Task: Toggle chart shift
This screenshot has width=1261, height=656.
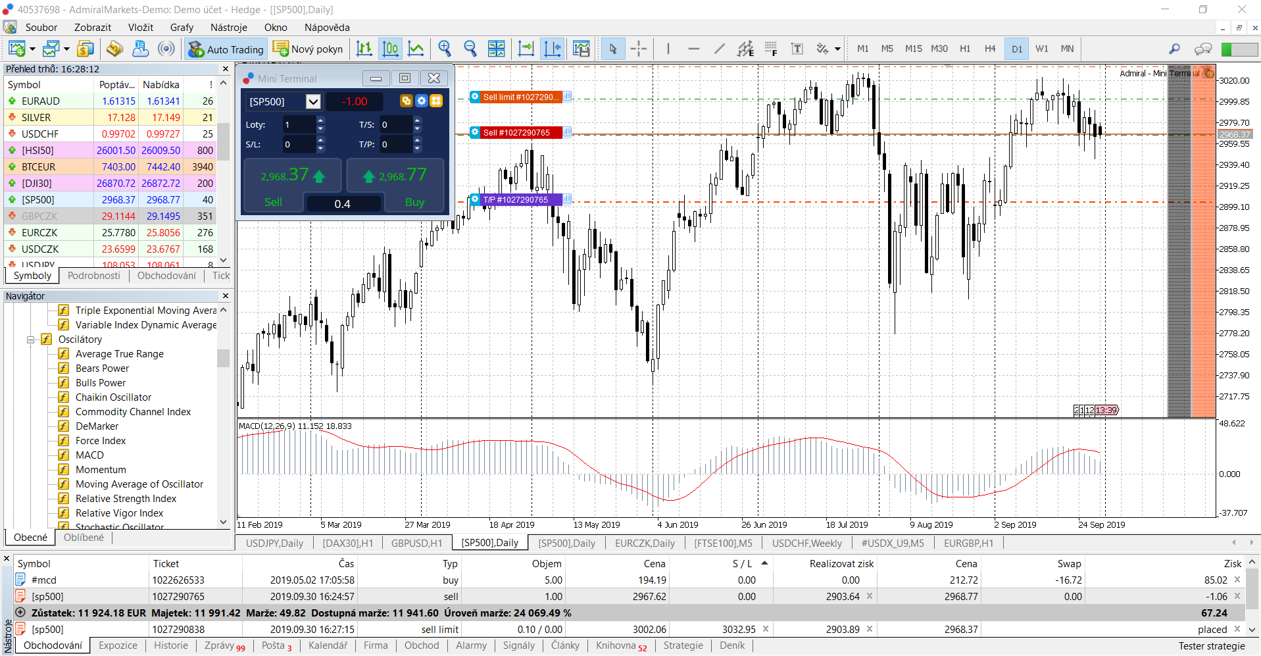Action: coord(552,49)
